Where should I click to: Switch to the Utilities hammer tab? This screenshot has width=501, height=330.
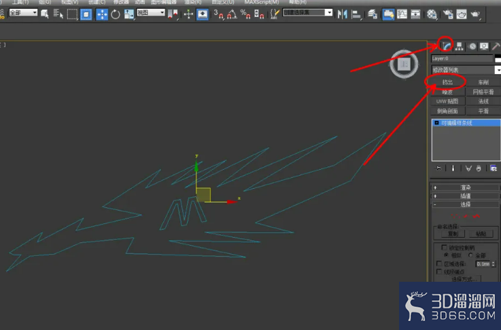click(x=496, y=47)
